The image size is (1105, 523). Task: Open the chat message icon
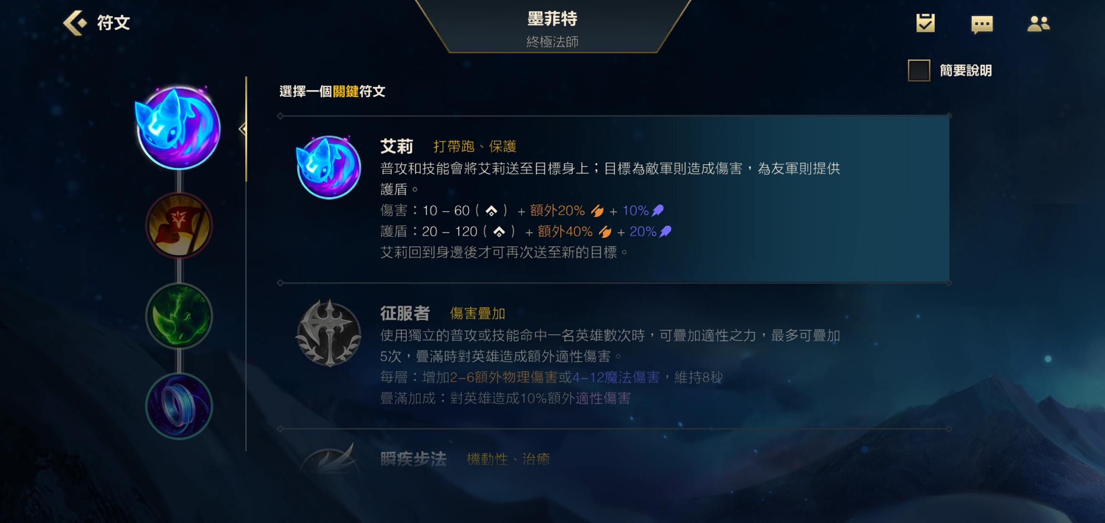(x=982, y=24)
